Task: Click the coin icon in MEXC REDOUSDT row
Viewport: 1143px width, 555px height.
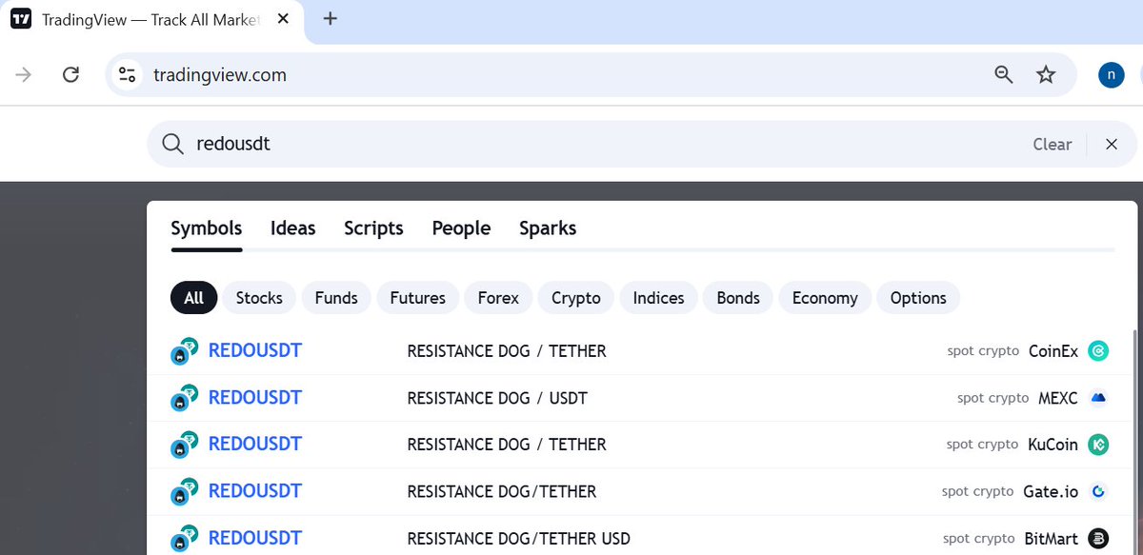Action: 184,399
